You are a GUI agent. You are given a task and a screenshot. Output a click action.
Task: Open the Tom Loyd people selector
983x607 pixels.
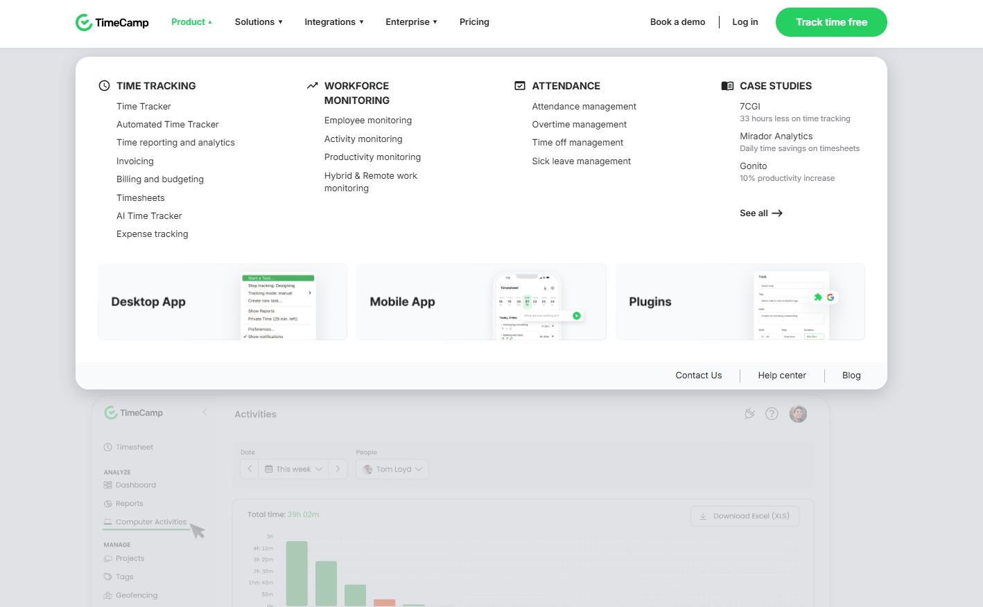[392, 468]
